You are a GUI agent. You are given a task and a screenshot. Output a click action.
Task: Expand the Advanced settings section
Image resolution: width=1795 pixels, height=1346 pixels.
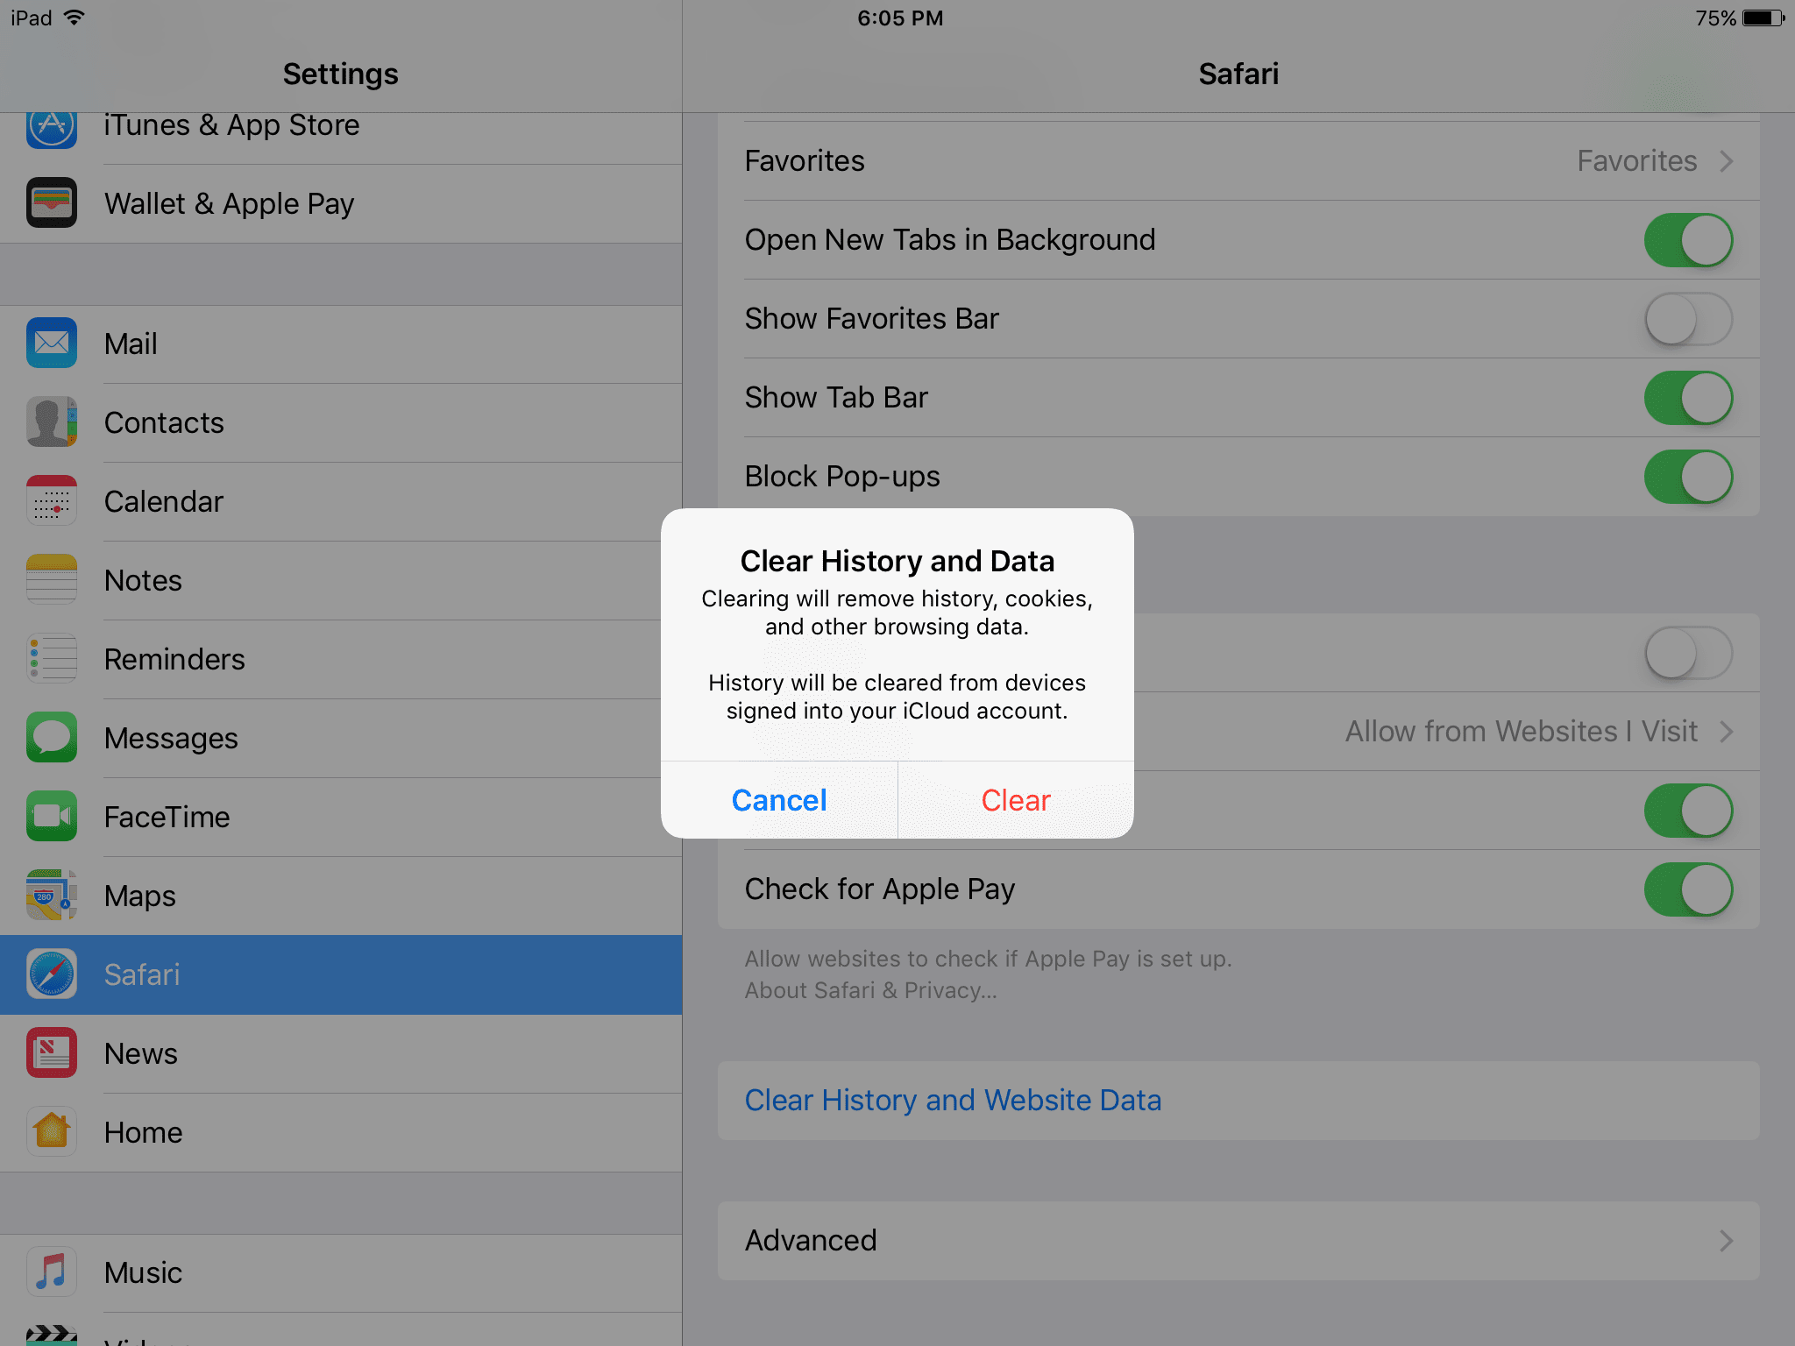(1238, 1240)
